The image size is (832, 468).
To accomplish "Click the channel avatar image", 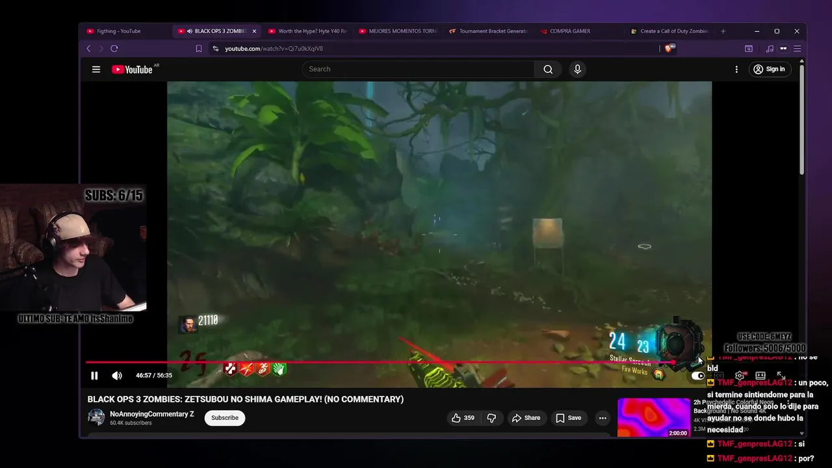I will (96, 417).
